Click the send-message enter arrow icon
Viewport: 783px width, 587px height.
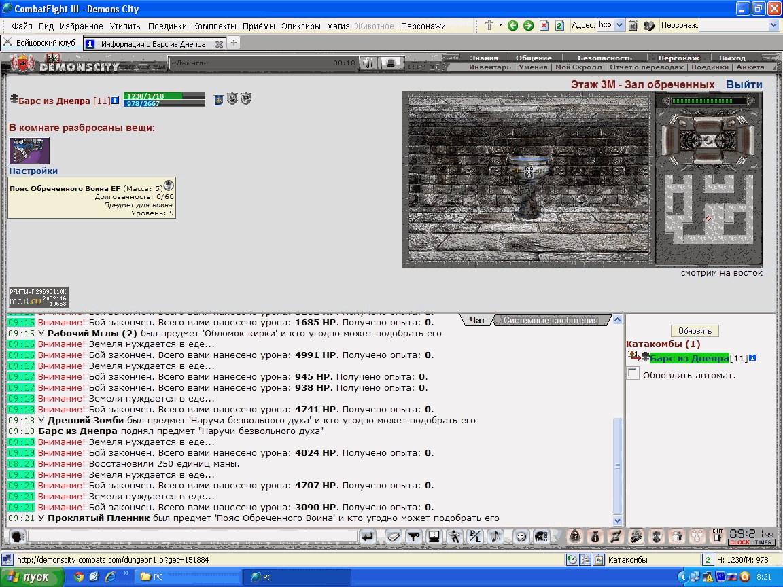click(368, 537)
